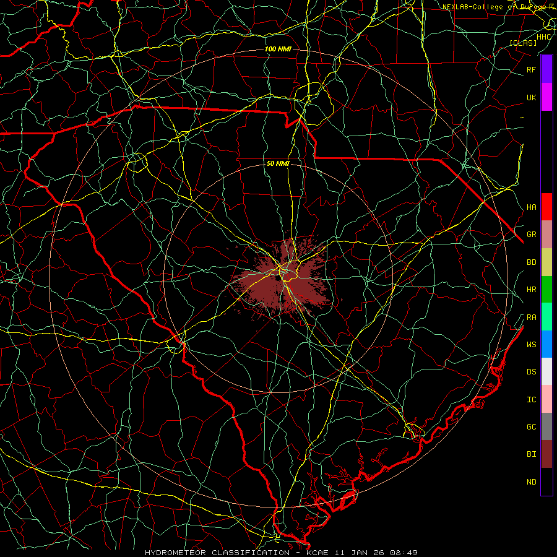Image resolution: width=557 pixels, height=557 pixels.
Task: Click the BD legend label text
Action: (531, 262)
